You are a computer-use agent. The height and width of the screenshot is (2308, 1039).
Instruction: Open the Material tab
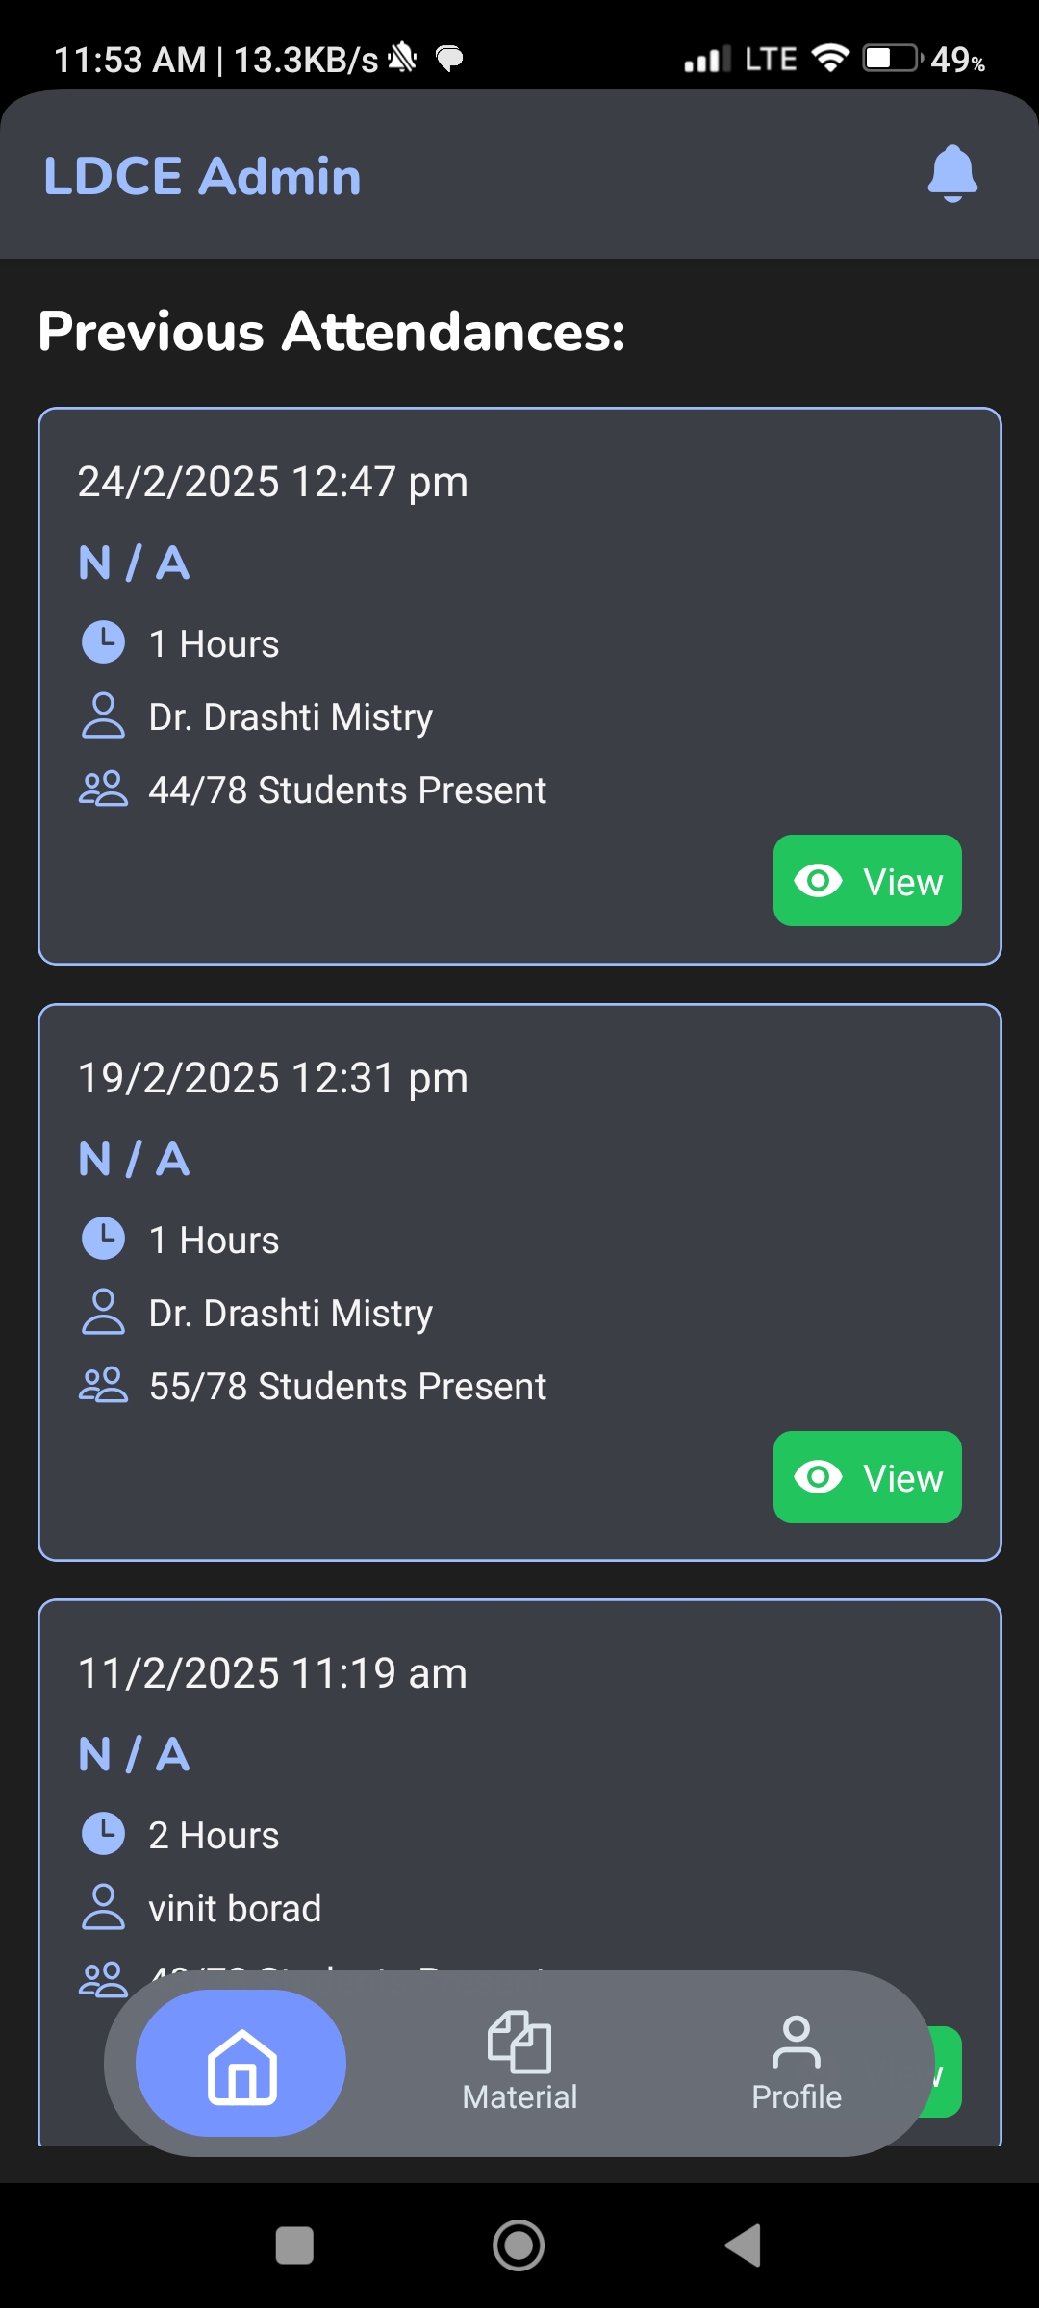(x=519, y=2064)
